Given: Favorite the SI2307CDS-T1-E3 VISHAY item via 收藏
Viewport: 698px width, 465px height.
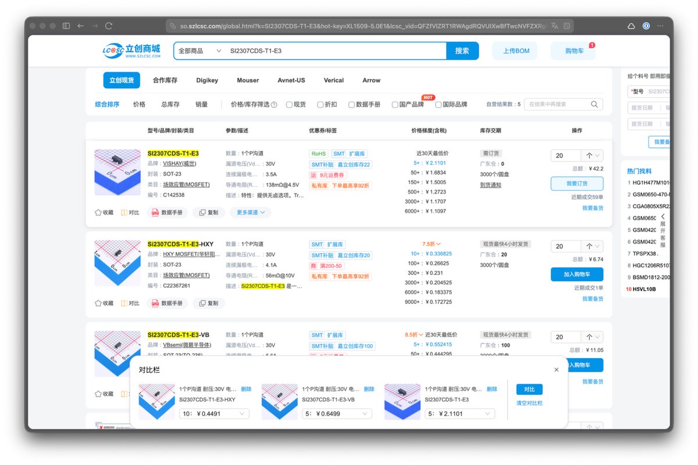Looking at the screenshot, I should (x=104, y=213).
